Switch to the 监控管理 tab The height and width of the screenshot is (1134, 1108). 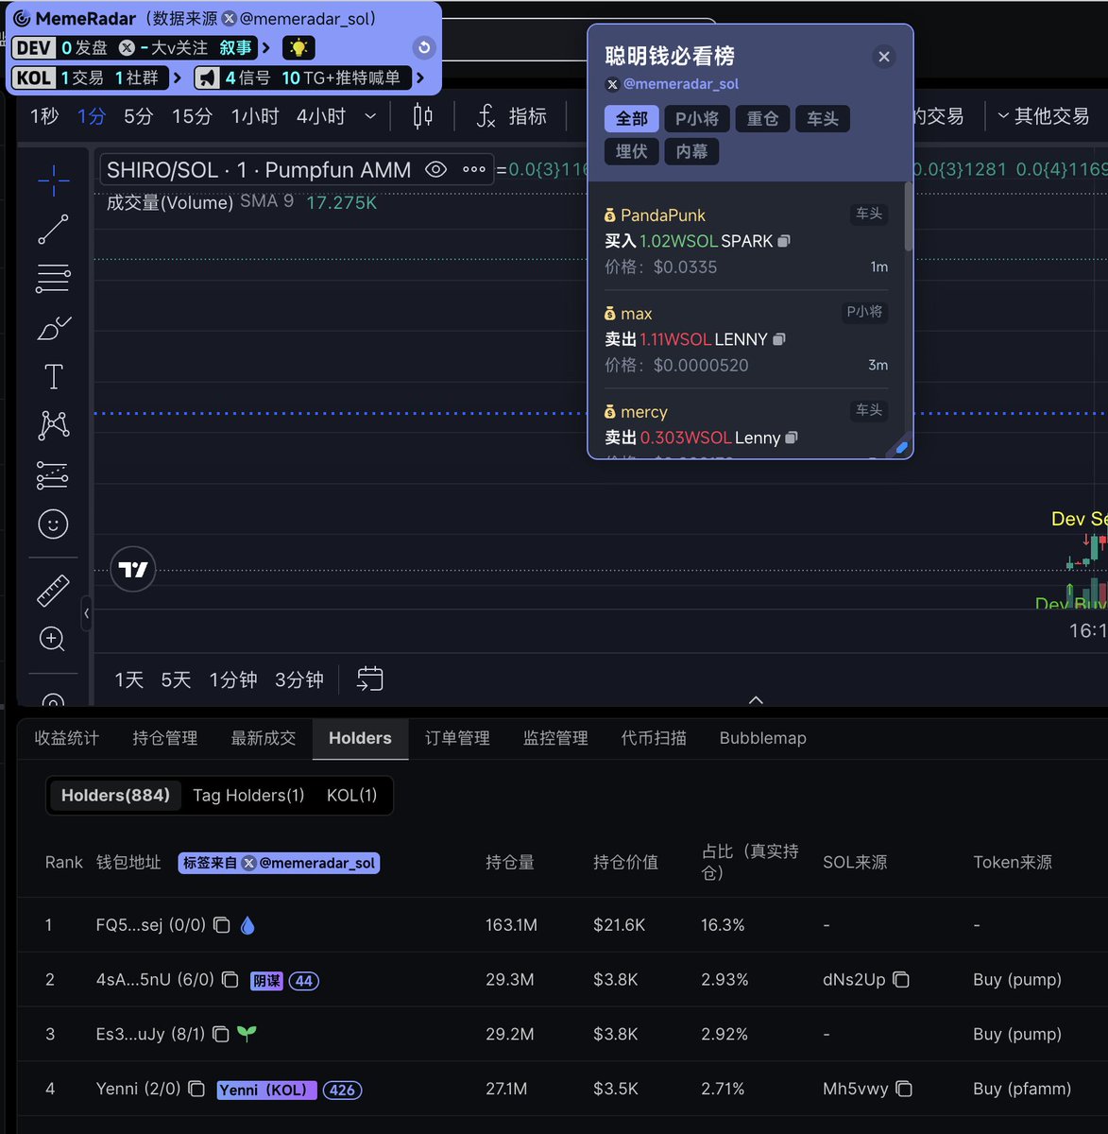click(555, 738)
